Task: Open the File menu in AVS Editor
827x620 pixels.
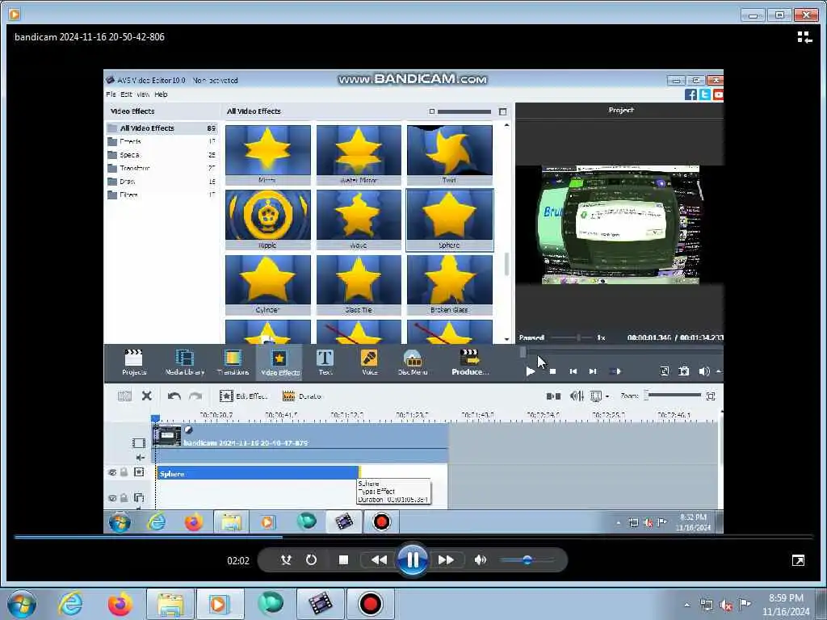Action: (111, 94)
